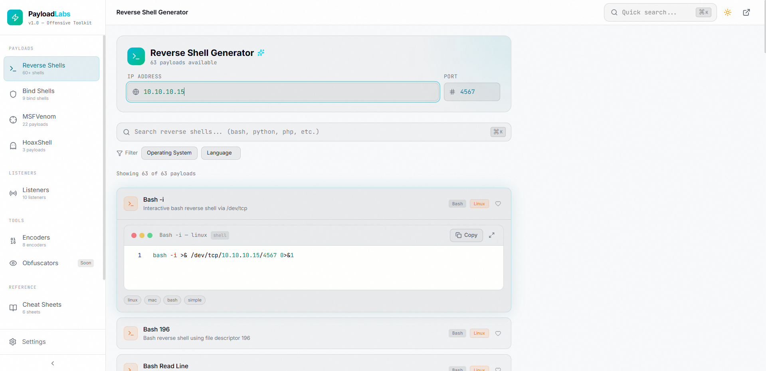The width and height of the screenshot is (766, 371).
Task: Click the PayloadLabs lightning logo icon
Action: 15,17
